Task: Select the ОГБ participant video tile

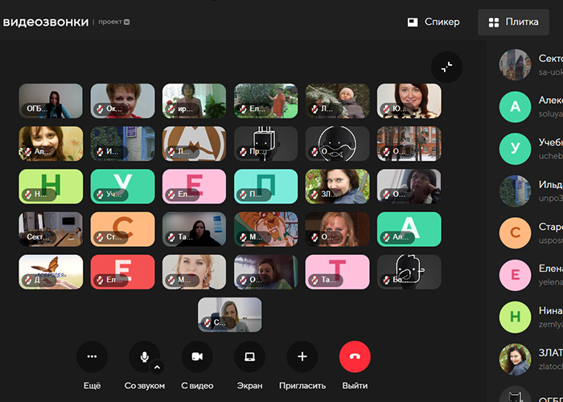Action: 51,101
